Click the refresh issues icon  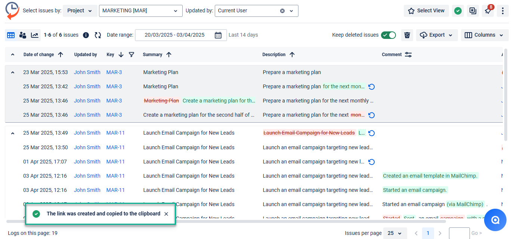pyautogui.click(x=98, y=35)
